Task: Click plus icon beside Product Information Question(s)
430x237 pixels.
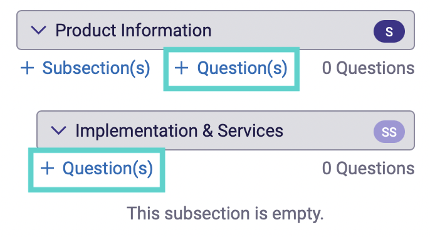Action: (x=182, y=68)
